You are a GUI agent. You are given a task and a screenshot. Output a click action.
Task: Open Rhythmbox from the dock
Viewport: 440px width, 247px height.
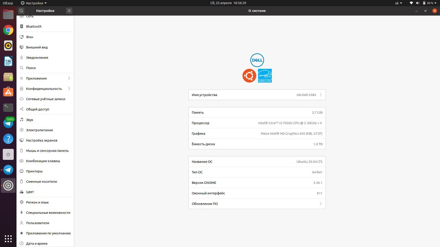point(8,46)
